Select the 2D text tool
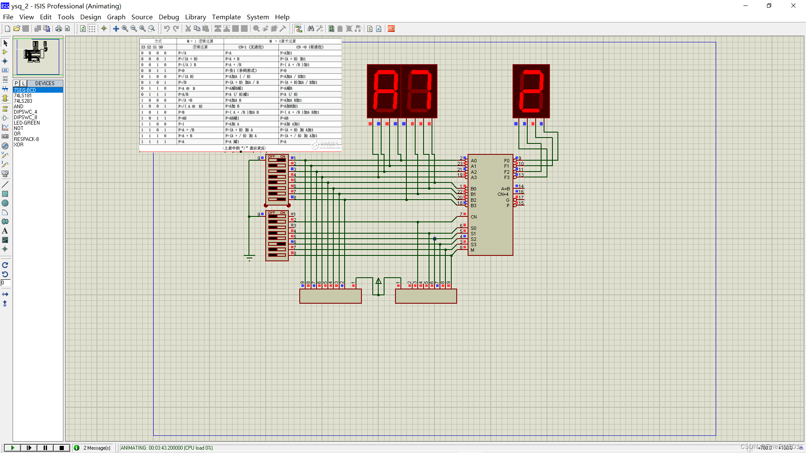 [x=5, y=231]
